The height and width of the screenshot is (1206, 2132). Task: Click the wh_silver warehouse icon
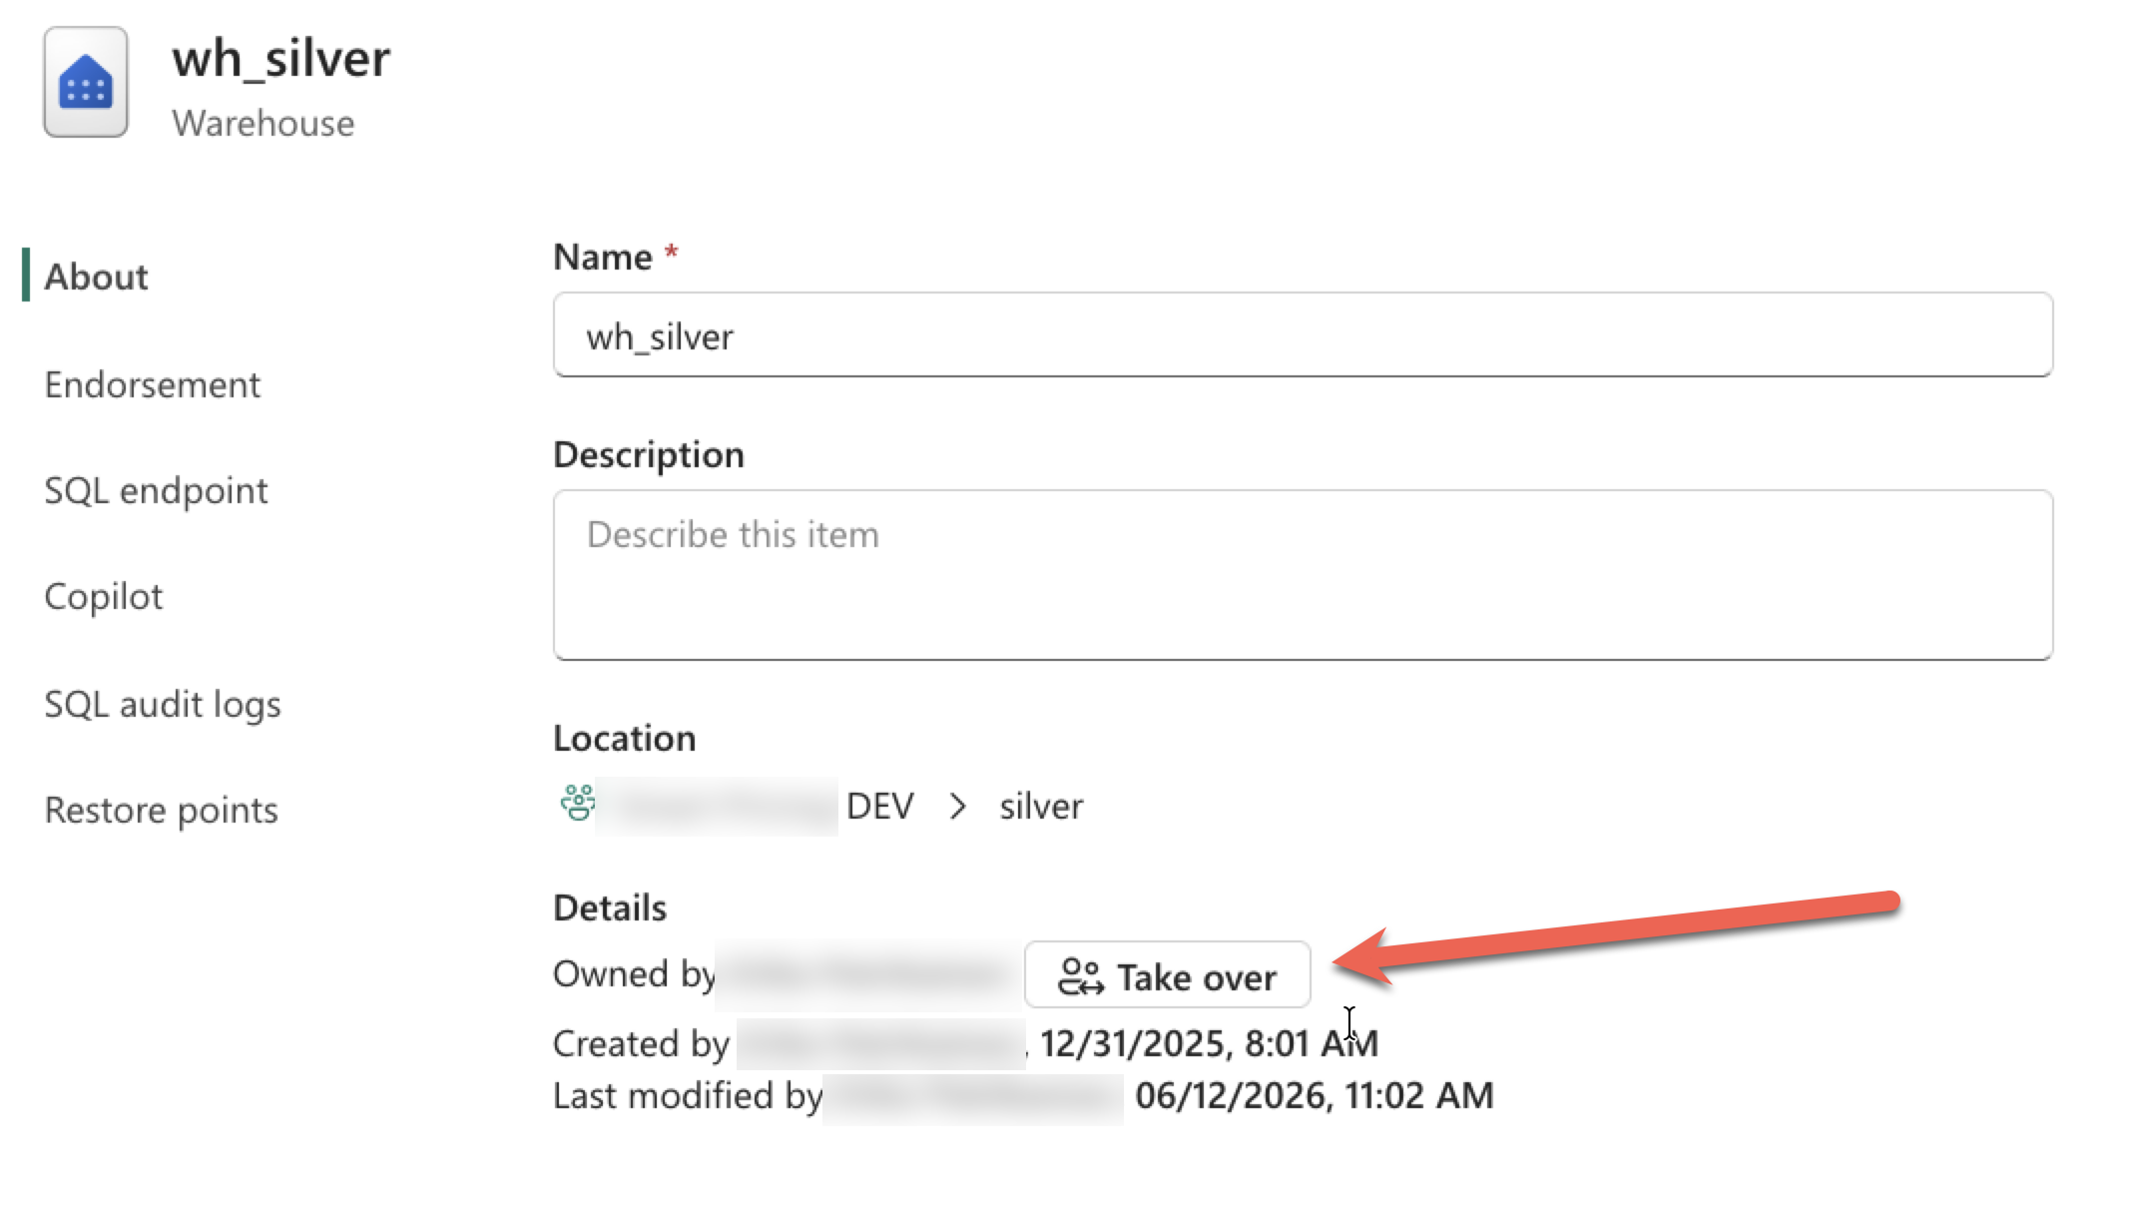(86, 82)
